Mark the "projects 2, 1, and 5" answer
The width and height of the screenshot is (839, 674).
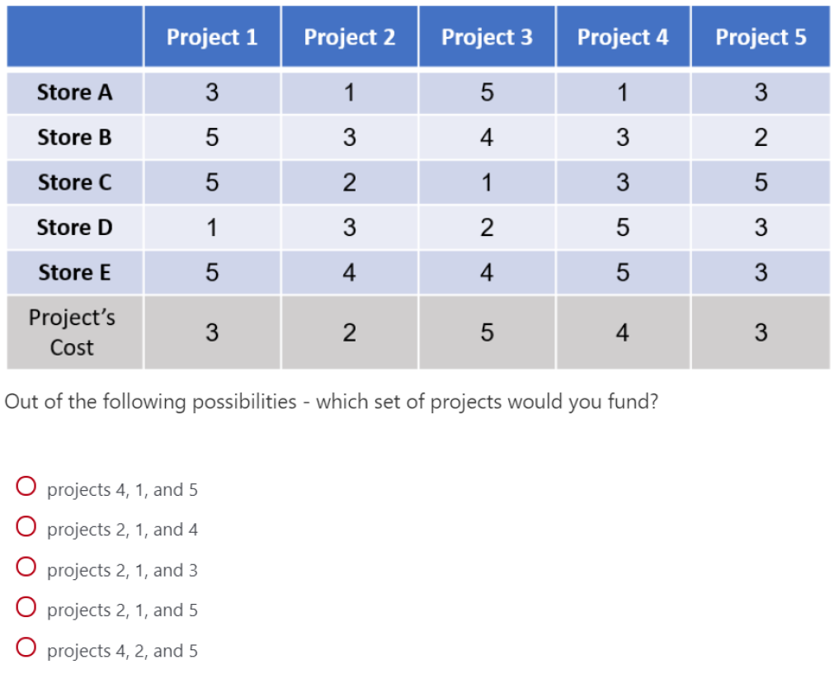pyautogui.click(x=26, y=610)
